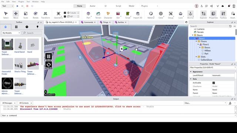Pause the running test

(x=22, y=6)
